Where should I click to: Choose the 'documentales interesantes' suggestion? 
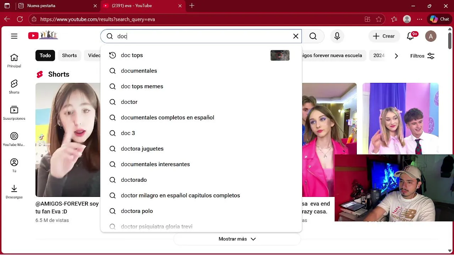point(201,164)
